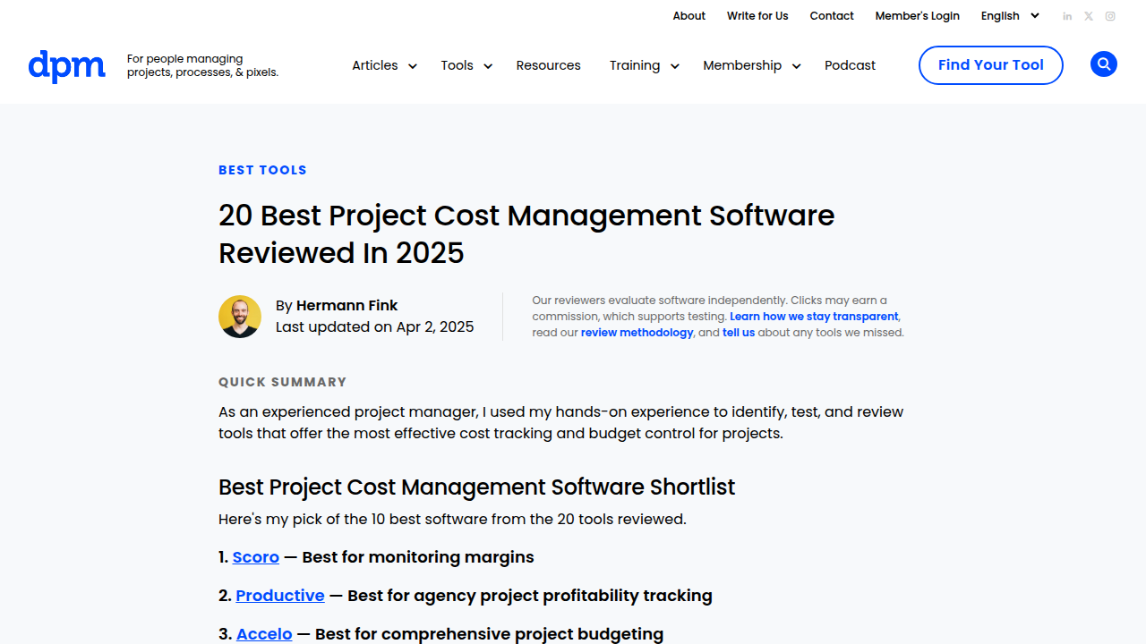Open the Write for Us link
The height and width of the screenshot is (644, 1146).
tap(757, 16)
